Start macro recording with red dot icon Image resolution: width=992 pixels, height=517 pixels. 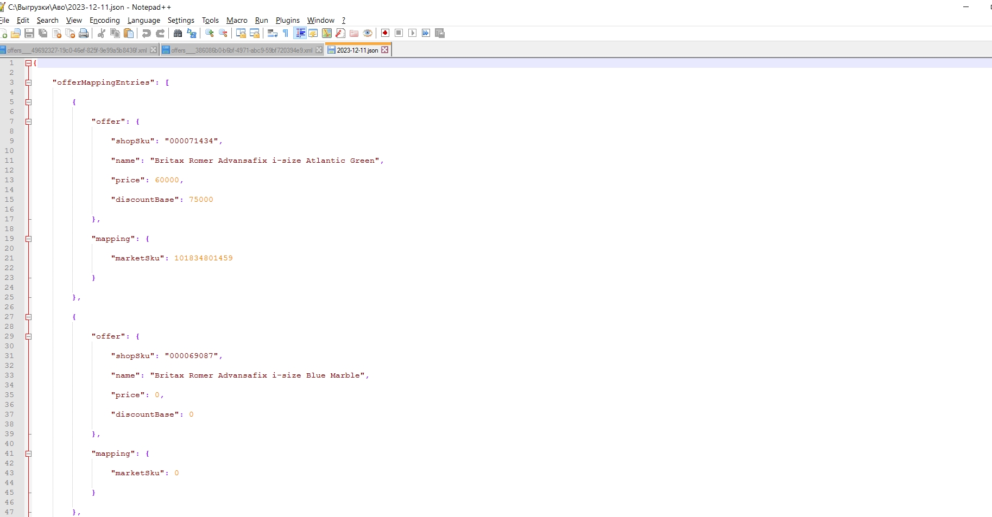(x=385, y=33)
